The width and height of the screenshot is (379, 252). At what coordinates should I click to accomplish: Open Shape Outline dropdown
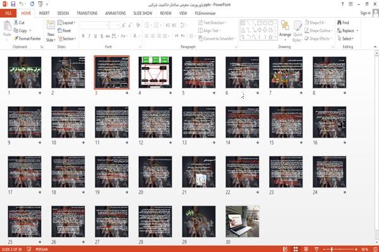pyautogui.click(x=318, y=30)
